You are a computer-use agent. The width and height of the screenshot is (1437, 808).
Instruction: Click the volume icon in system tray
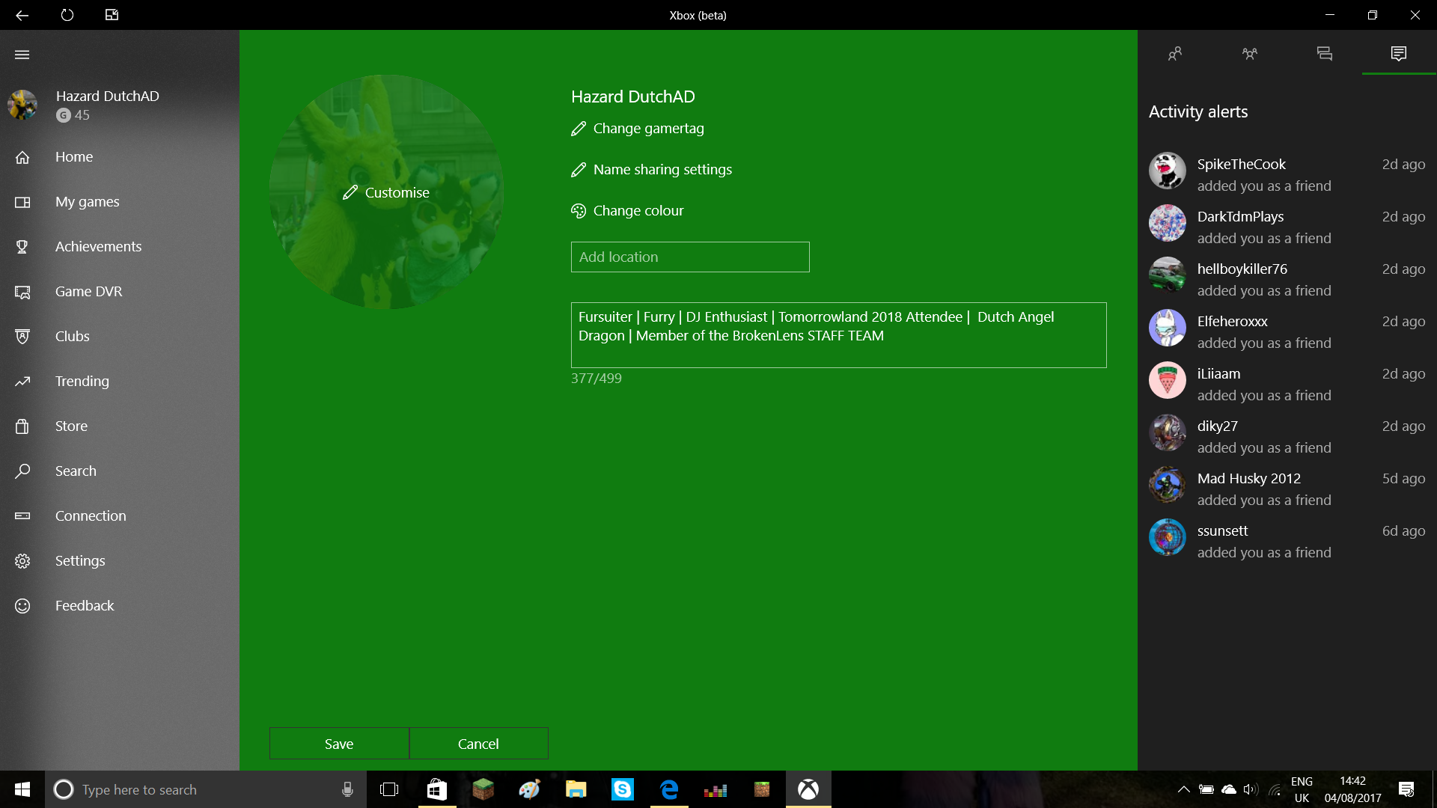click(1251, 789)
